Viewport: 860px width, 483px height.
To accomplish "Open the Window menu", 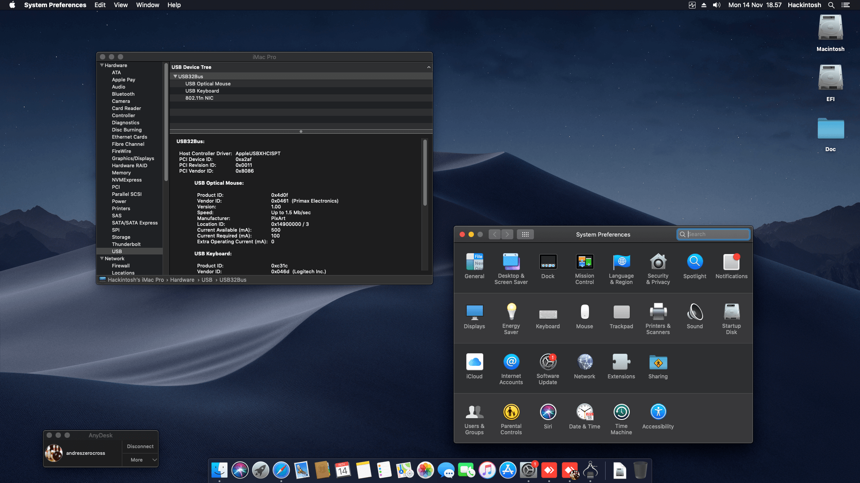I will (x=147, y=5).
